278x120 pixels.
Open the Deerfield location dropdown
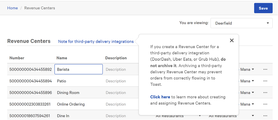241,23
